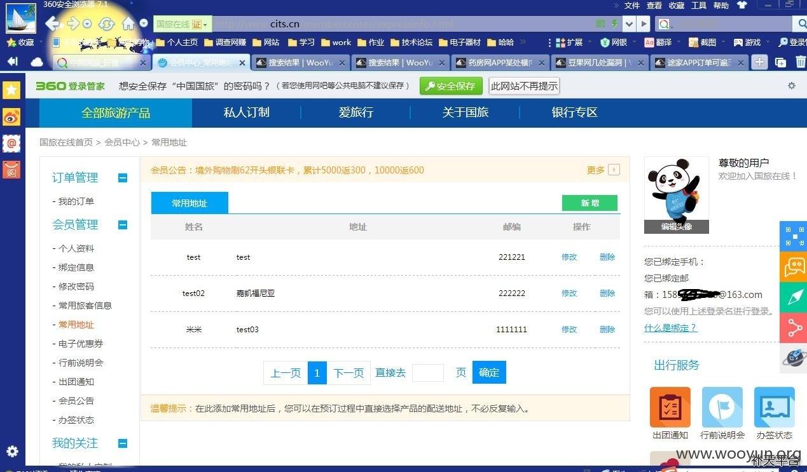This screenshot has height=472, width=807.
Task: Switch to the 豆果网 browser tab
Action: [x=598, y=63]
